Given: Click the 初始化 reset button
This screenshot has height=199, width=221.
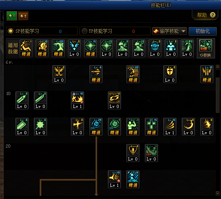Looking at the screenshot, I should coord(203,31).
